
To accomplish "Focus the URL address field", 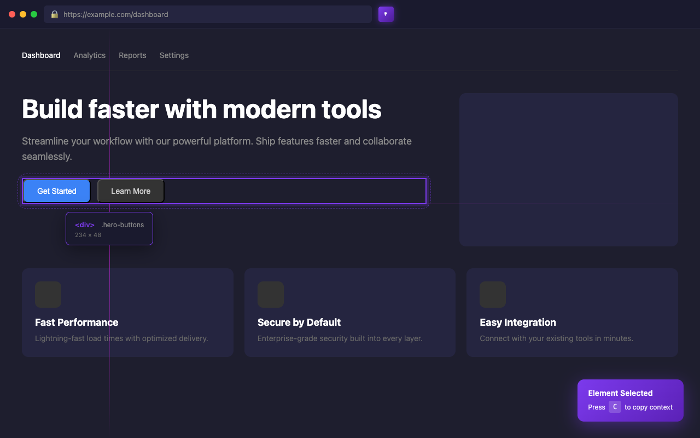I will [208, 14].
